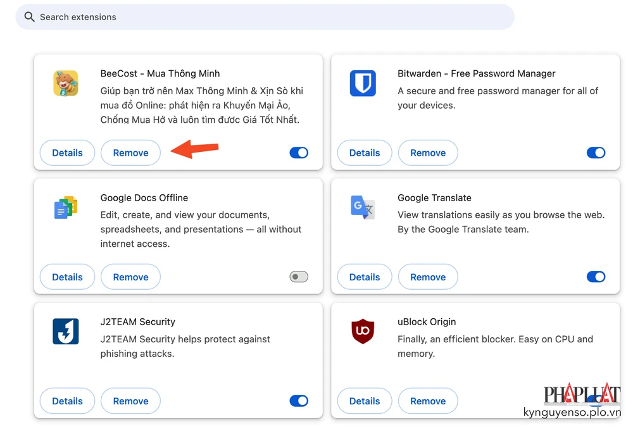633x429 pixels.
Task: Toggle the J2TEAM Security switch off
Action: click(298, 401)
